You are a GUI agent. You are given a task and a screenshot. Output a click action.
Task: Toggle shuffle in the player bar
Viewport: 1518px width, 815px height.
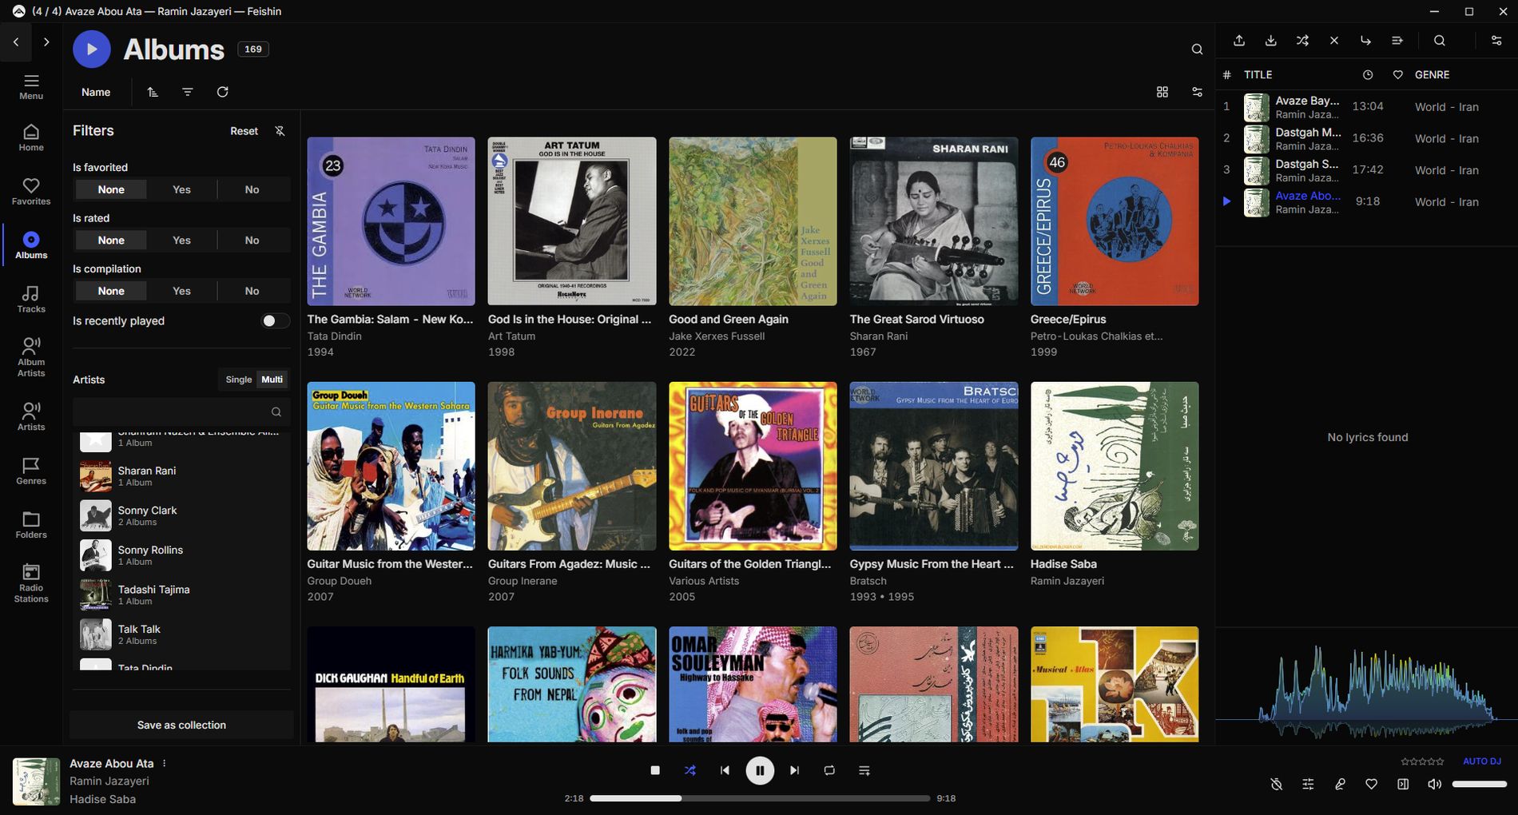pos(690,770)
